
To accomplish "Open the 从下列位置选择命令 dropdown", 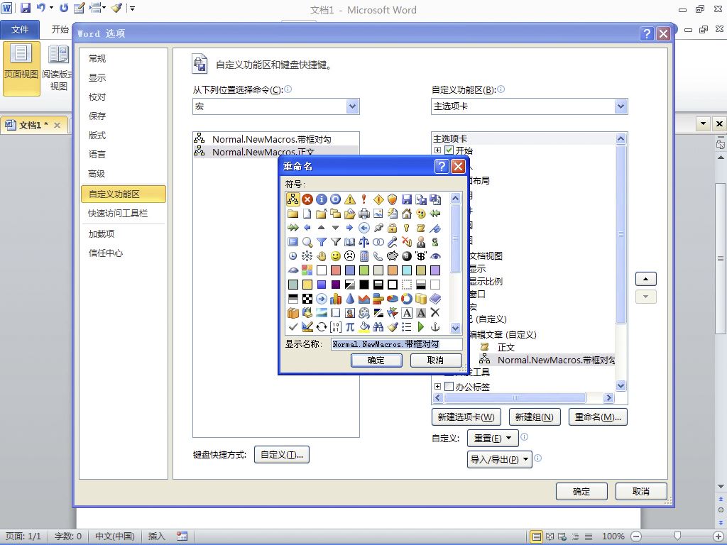I will point(352,106).
